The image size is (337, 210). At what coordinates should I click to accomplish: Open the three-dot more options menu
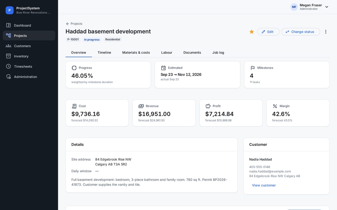[x=326, y=32]
